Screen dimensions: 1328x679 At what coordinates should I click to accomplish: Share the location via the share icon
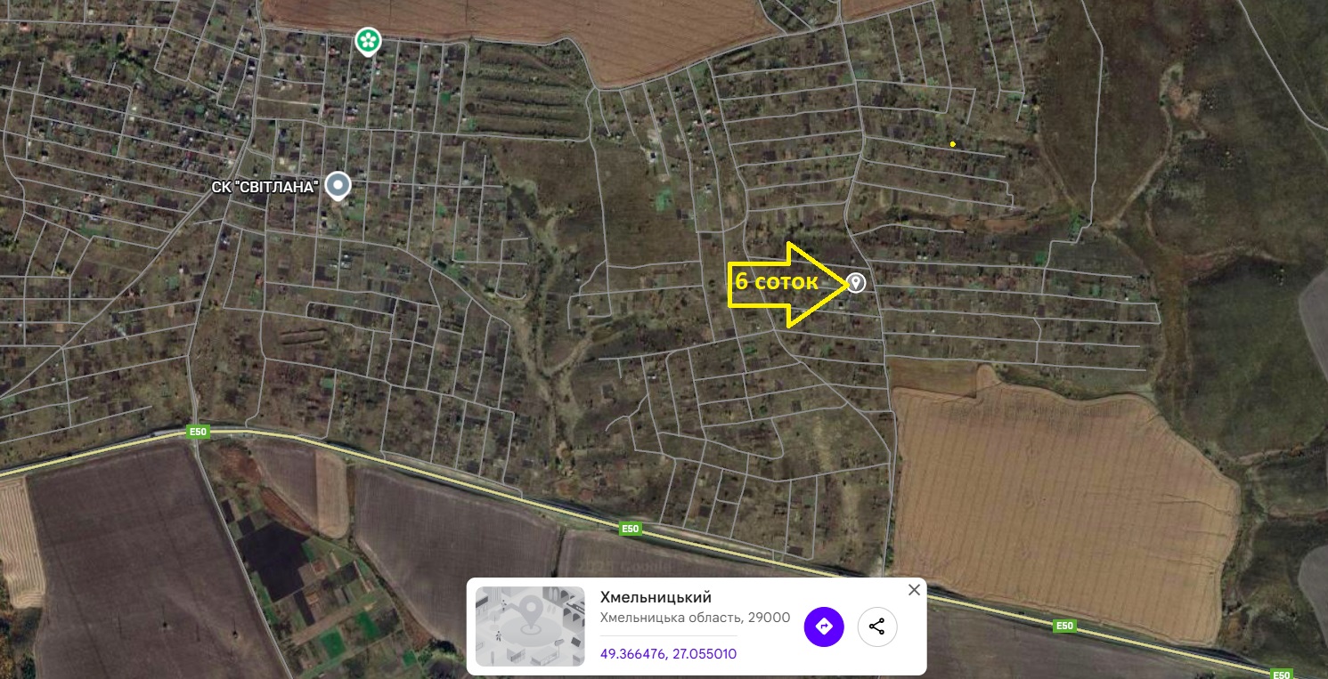(877, 626)
